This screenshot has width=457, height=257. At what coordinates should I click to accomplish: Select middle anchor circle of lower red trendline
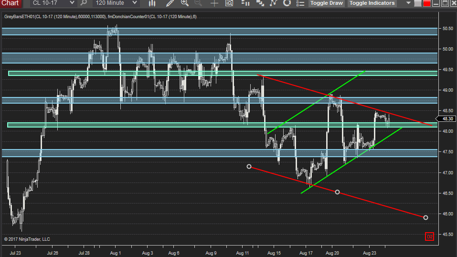pos(337,192)
